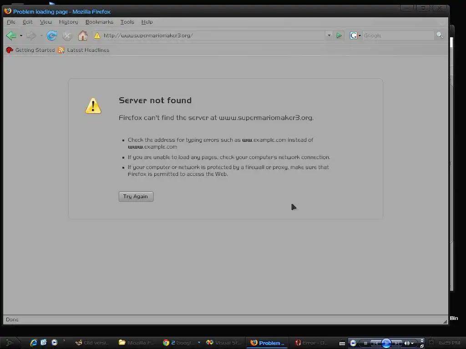Click the media player toolbar logo icon
Image resolution: width=466 pixels, height=349 pixels.
[x=353, y=343]
